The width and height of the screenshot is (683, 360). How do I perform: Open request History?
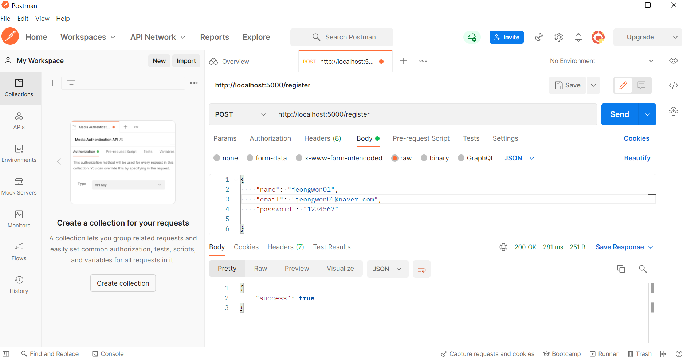point(19,284)
